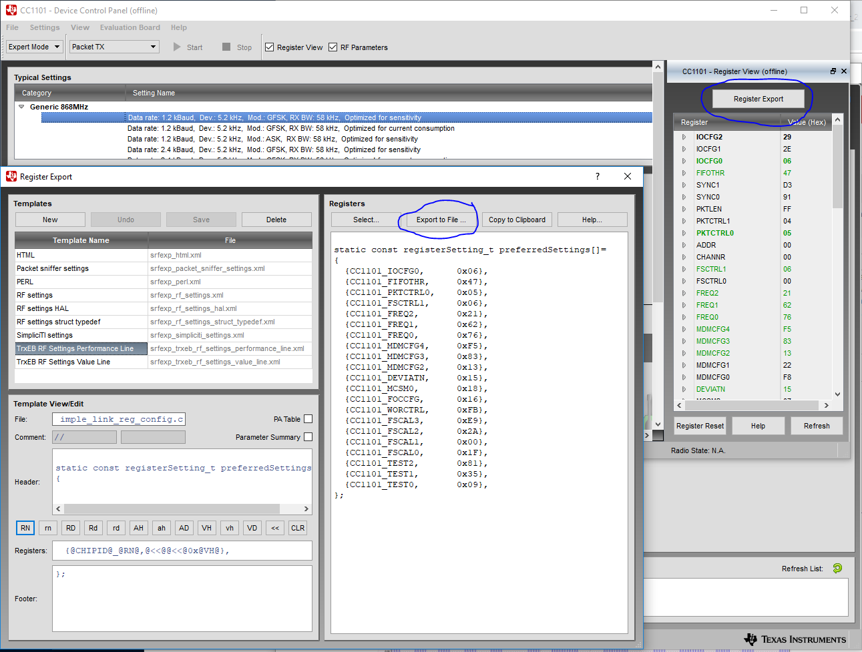Click the Help... button in Registers
This screenshot has height=652, width=862.
592,220
